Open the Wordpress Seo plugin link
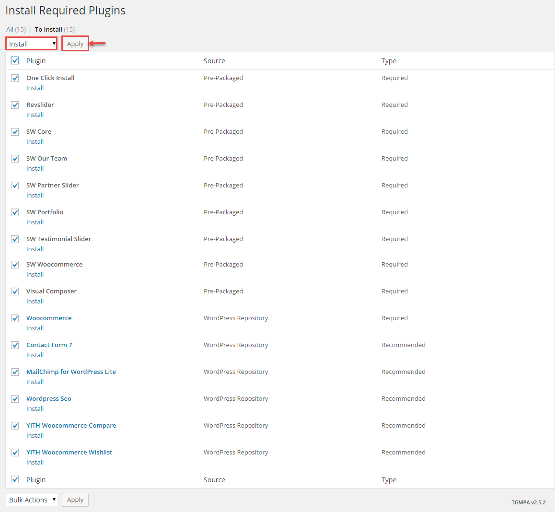The width and height of the screenshot is (555, 512). (49, 399)
